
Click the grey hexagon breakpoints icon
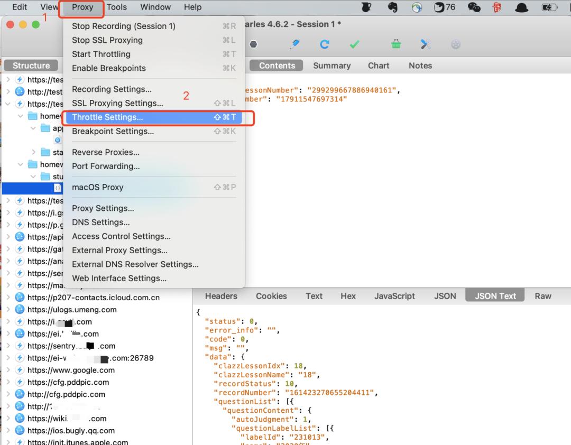(254, 44)
